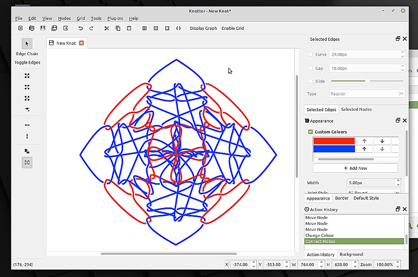
Task: Copy selection using toolbar icon
Action: click(x=118, y=28)
